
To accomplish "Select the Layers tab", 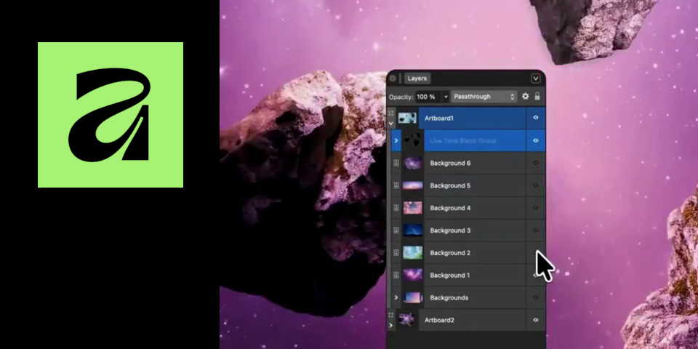I will (417, 79).
